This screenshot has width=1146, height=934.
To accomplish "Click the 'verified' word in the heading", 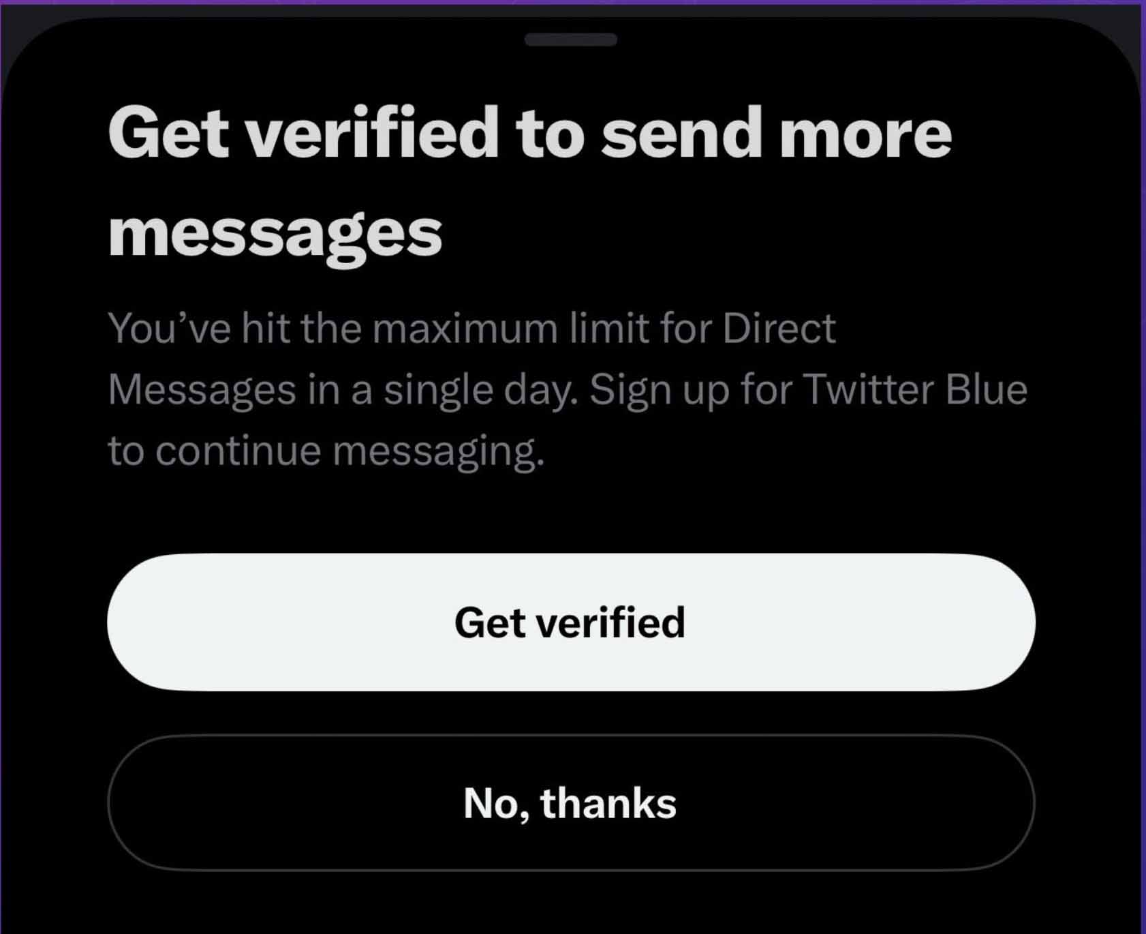I will click(x=372, y=133).
